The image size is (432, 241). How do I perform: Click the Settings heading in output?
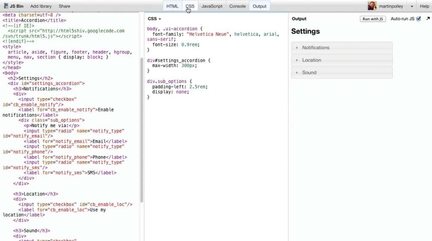pos(305,31)
